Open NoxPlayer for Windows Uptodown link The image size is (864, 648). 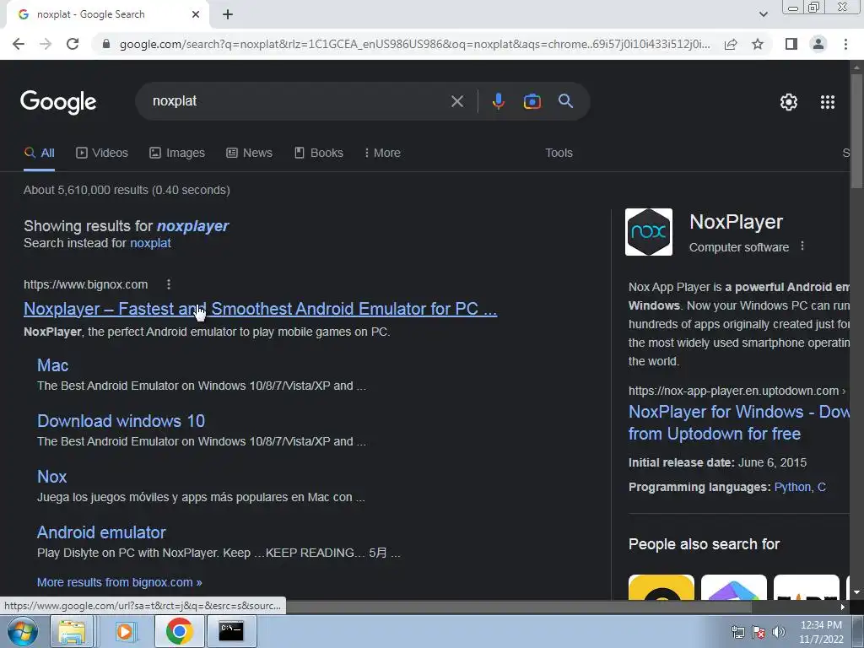click(x=739, y=423)
